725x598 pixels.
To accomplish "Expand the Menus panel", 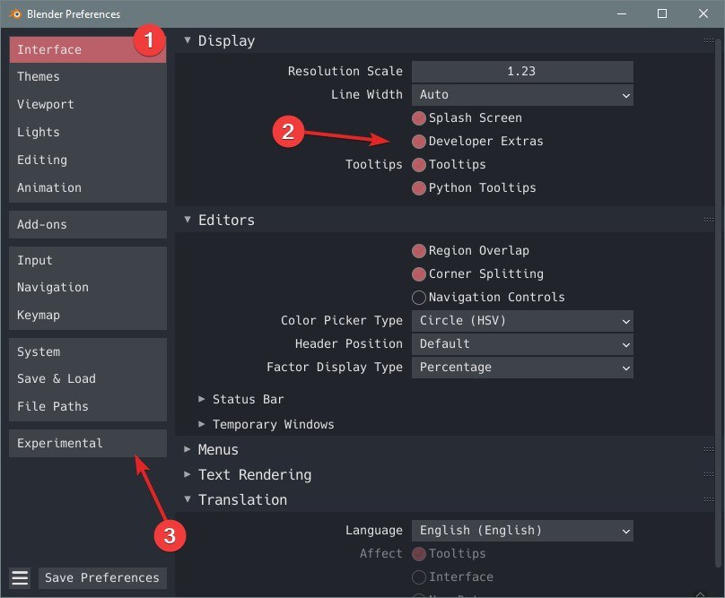I will coord(188,449).
